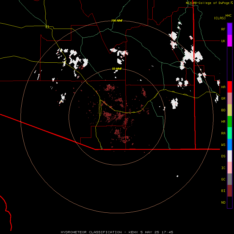Click the IC pink legend swatch
This screenshot has height=234, width=234.
click(230, 168)
